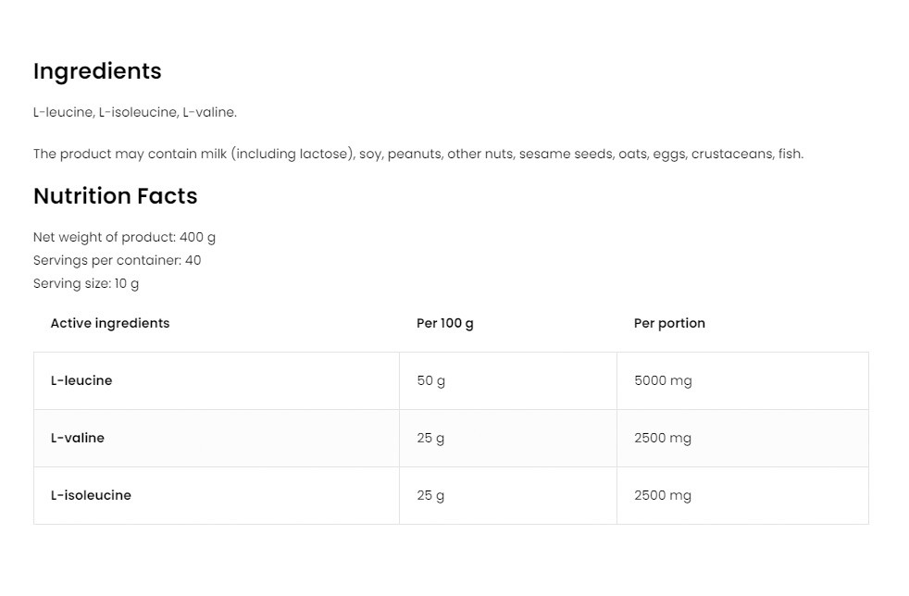This screenshot has height=596, width=909.
Task: Click the 'Net weight of product: 400 g' line
Action: 124,237
